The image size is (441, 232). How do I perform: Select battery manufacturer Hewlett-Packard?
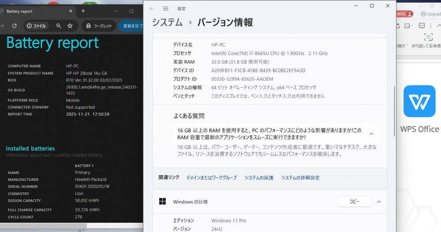[x=90, y=179]
